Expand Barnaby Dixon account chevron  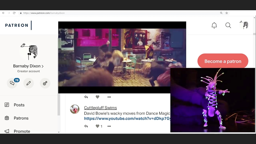pyautogui.click(x=43, y=66)
